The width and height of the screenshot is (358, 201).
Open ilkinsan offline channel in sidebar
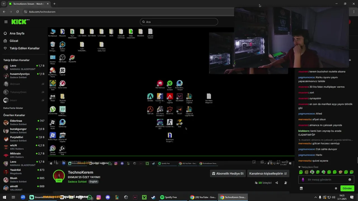[24, 84]
